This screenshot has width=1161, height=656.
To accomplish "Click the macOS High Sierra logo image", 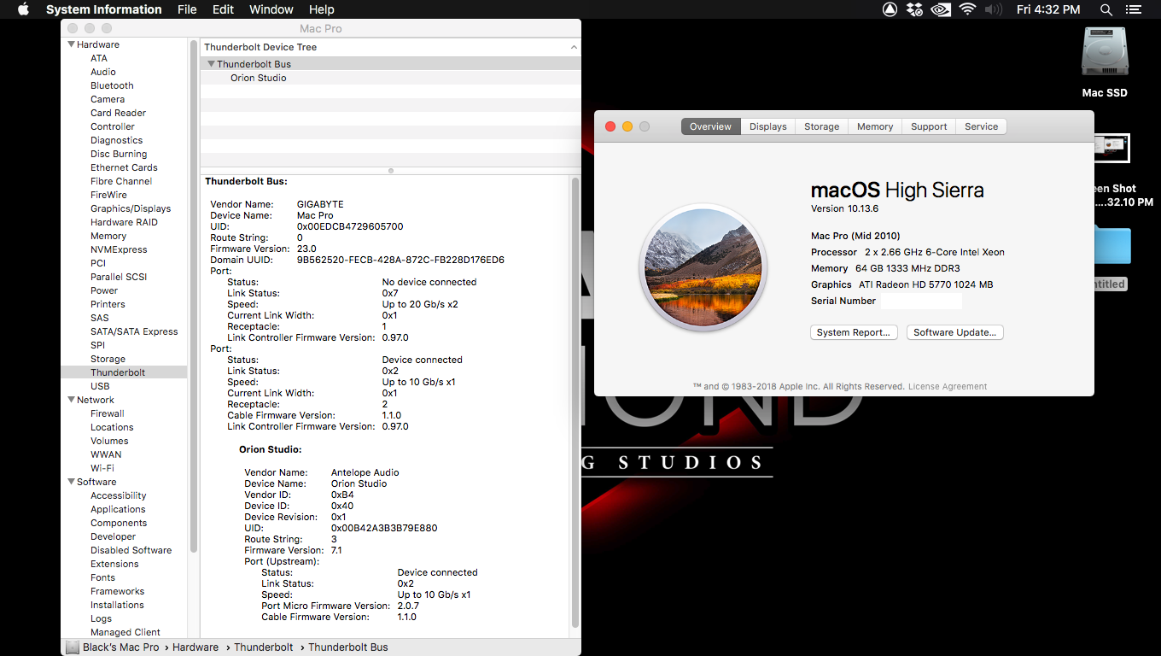I will (703, 267).
